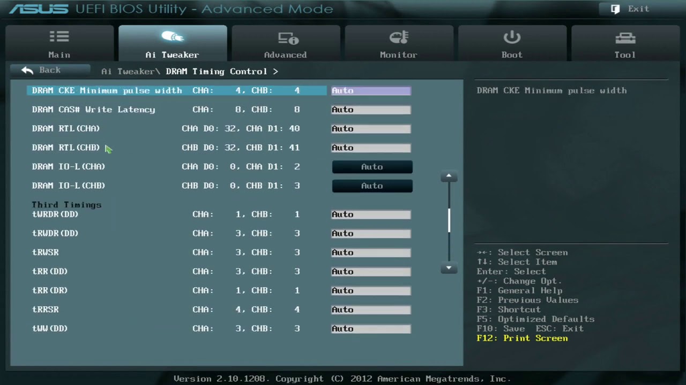Select the DRAM IO-L(CHB) label
This screenshot has height=385, width=686.
coord(69,186)
